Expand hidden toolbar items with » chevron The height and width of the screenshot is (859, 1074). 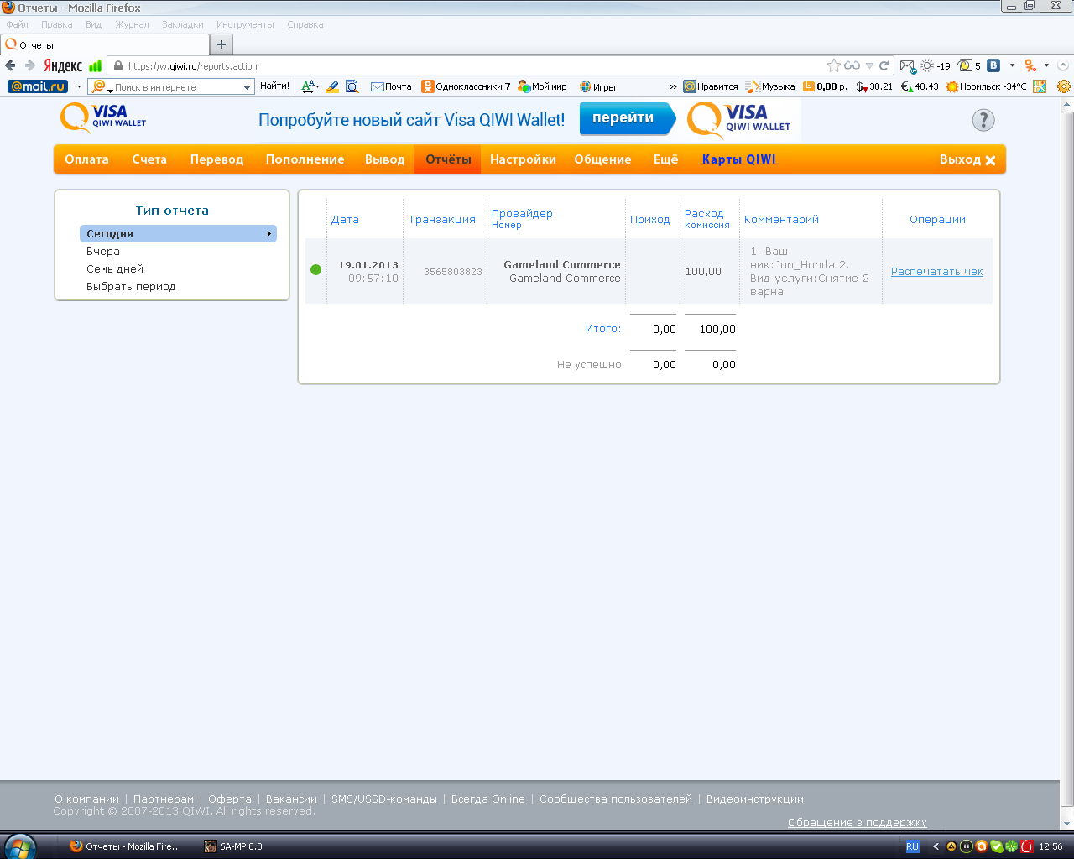pyautogui.click(x=673, y=86)
